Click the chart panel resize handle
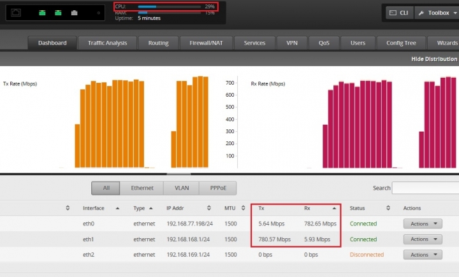This screenshot has width=459, height=277. (178, 174)
